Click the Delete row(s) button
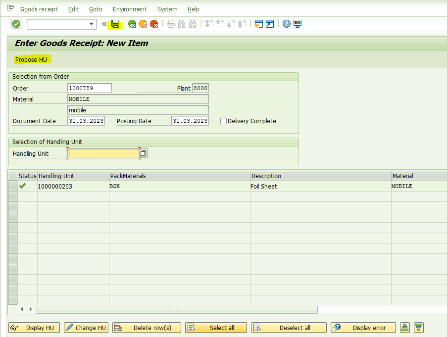 click(147, 328)
